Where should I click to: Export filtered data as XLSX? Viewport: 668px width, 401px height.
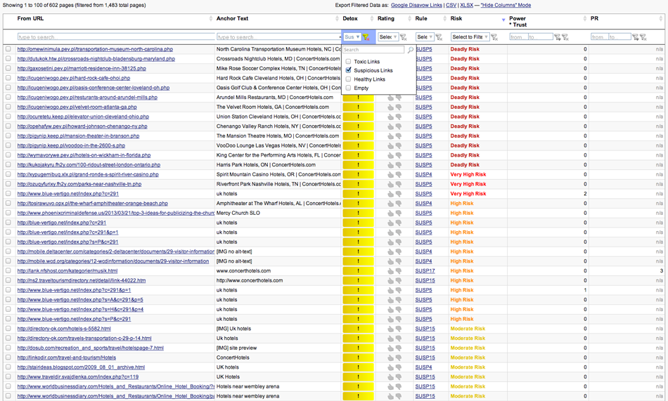tap(466, 5)
